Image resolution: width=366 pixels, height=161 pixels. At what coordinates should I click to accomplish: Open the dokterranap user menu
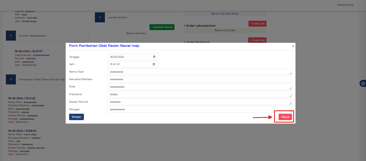pos(345,5)
